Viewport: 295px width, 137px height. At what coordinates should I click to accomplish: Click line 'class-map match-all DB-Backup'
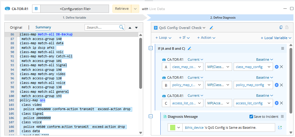[46, 34]
